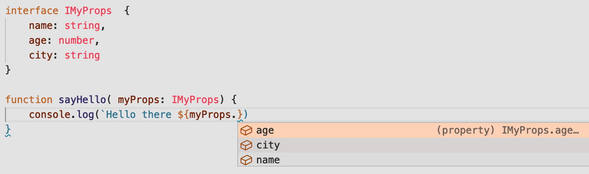589x174 pixels.
Task: Click the squiggly-underlined closing brace of sayHello
Action: click(8, 130)
